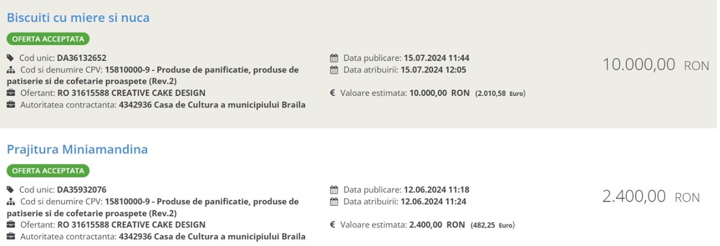Click the calendar icon for Data atribuirii 12.06.2024 11:24

tap(334, 202)
